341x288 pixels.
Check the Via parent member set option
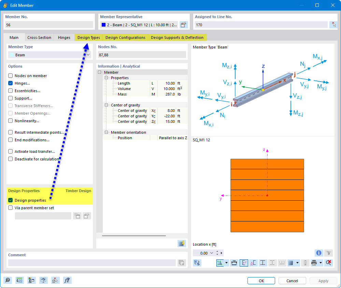[x=10, y=208]
